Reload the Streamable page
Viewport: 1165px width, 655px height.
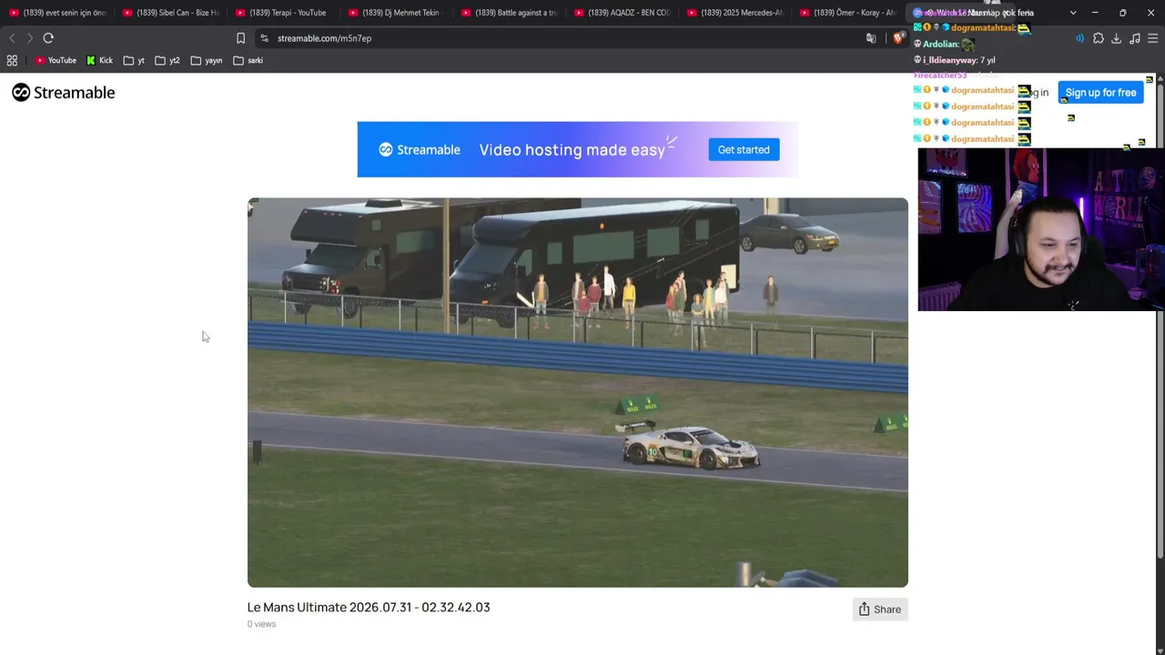point(48,38)
